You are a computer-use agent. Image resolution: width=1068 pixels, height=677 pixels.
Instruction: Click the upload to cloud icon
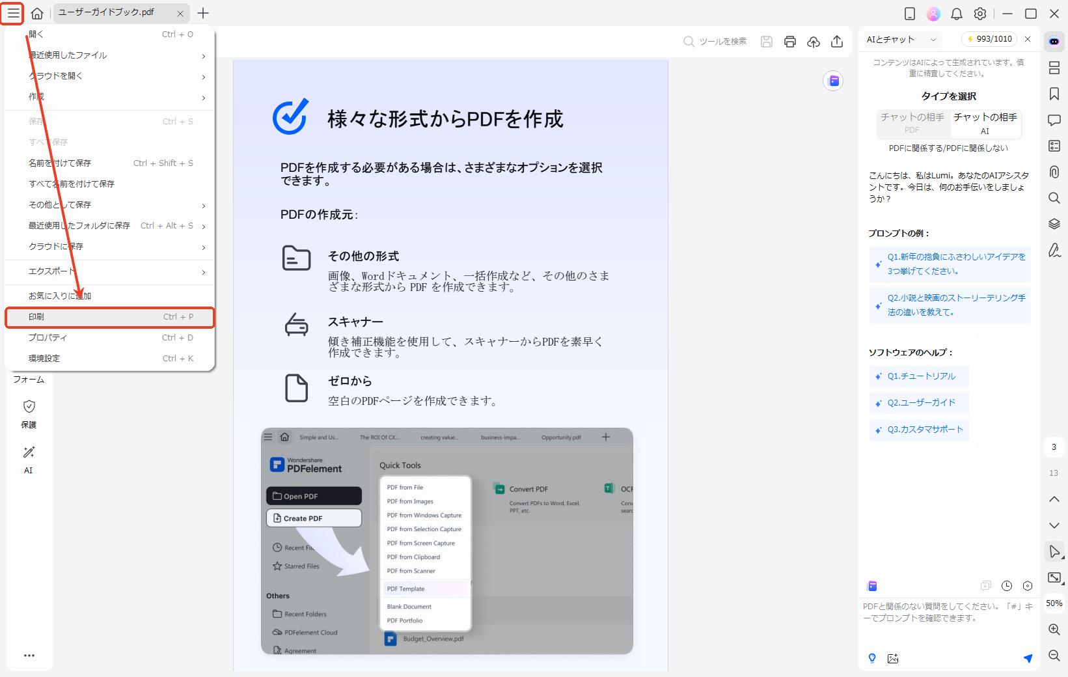coord(813,40)
